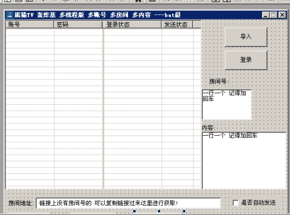Viewport: 290px width, 215px height.
Task: Click the app icon in the title bar
Action: point(9,15)
